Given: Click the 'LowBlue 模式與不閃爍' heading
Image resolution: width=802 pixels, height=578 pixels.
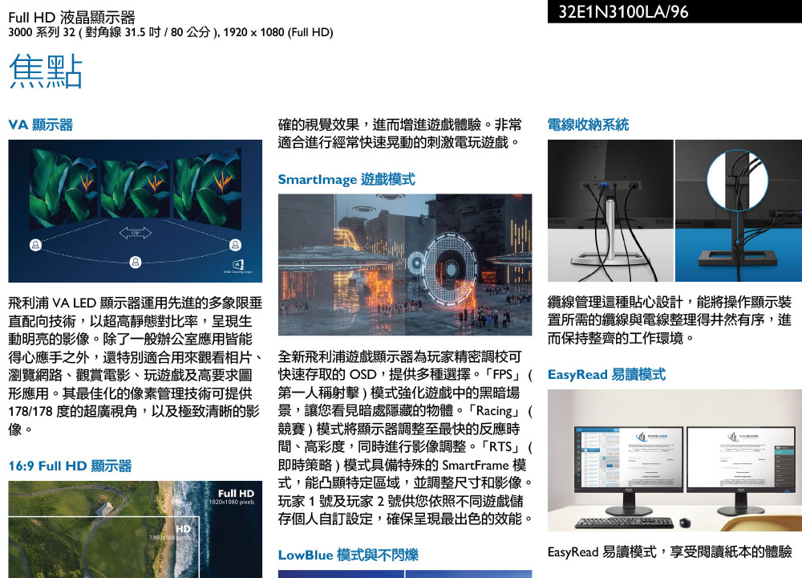Looking at the screenshot, I should tap(348, 555).
